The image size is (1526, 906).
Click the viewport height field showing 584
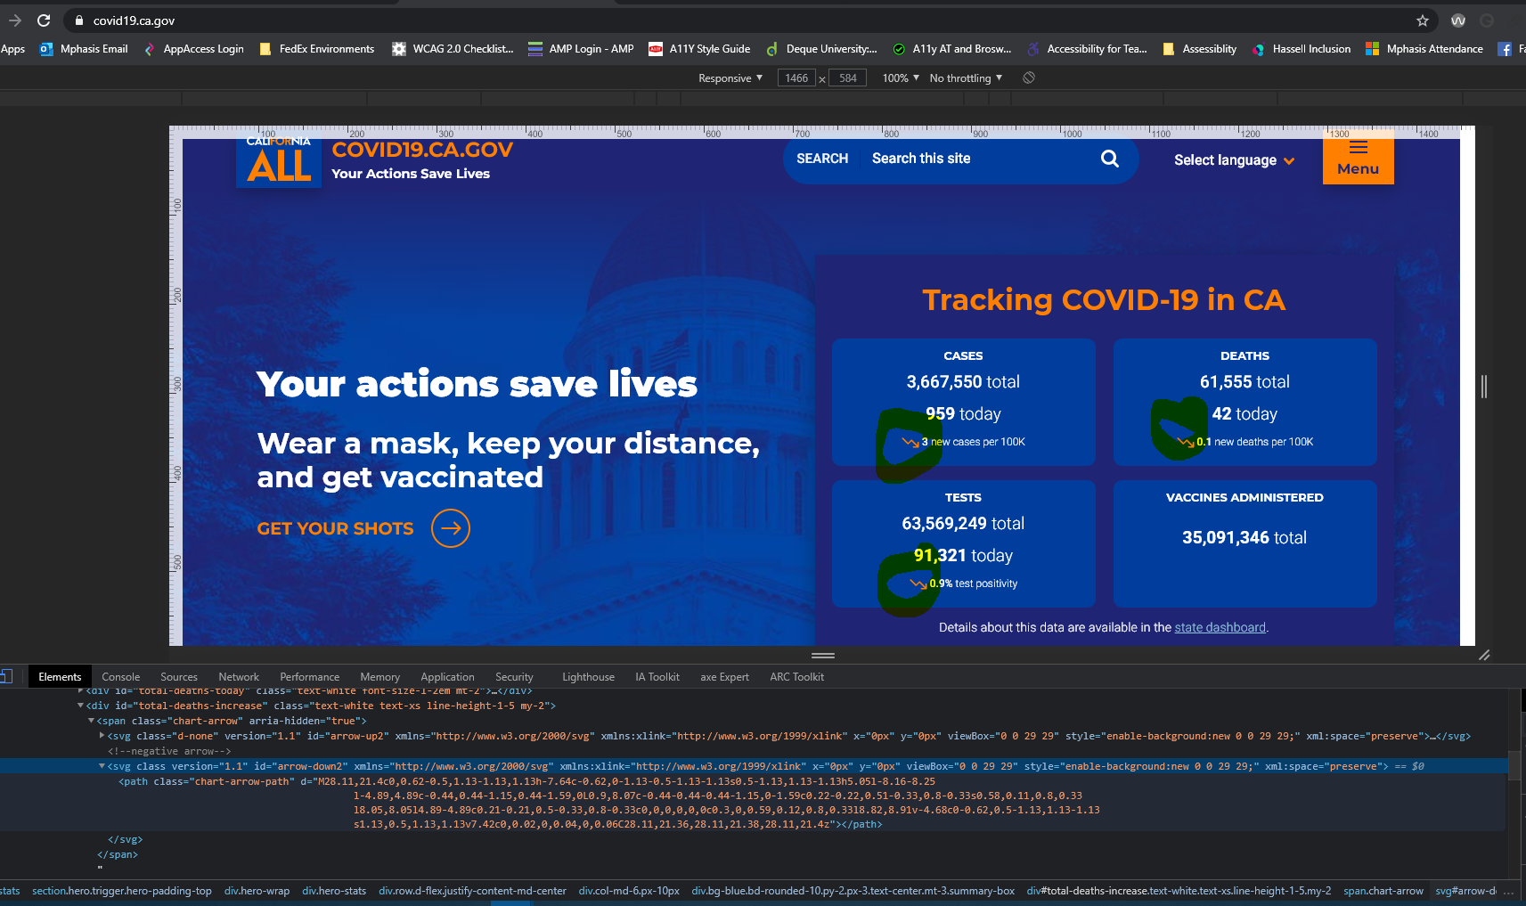(x=847, y=78)
